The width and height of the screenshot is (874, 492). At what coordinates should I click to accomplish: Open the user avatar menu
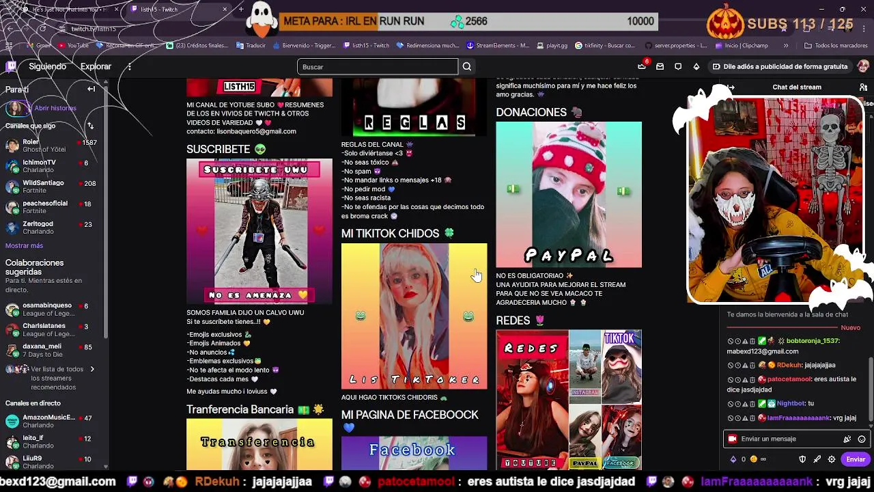coord(863,66)
